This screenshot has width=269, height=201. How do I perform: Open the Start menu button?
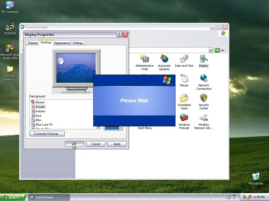13,197
